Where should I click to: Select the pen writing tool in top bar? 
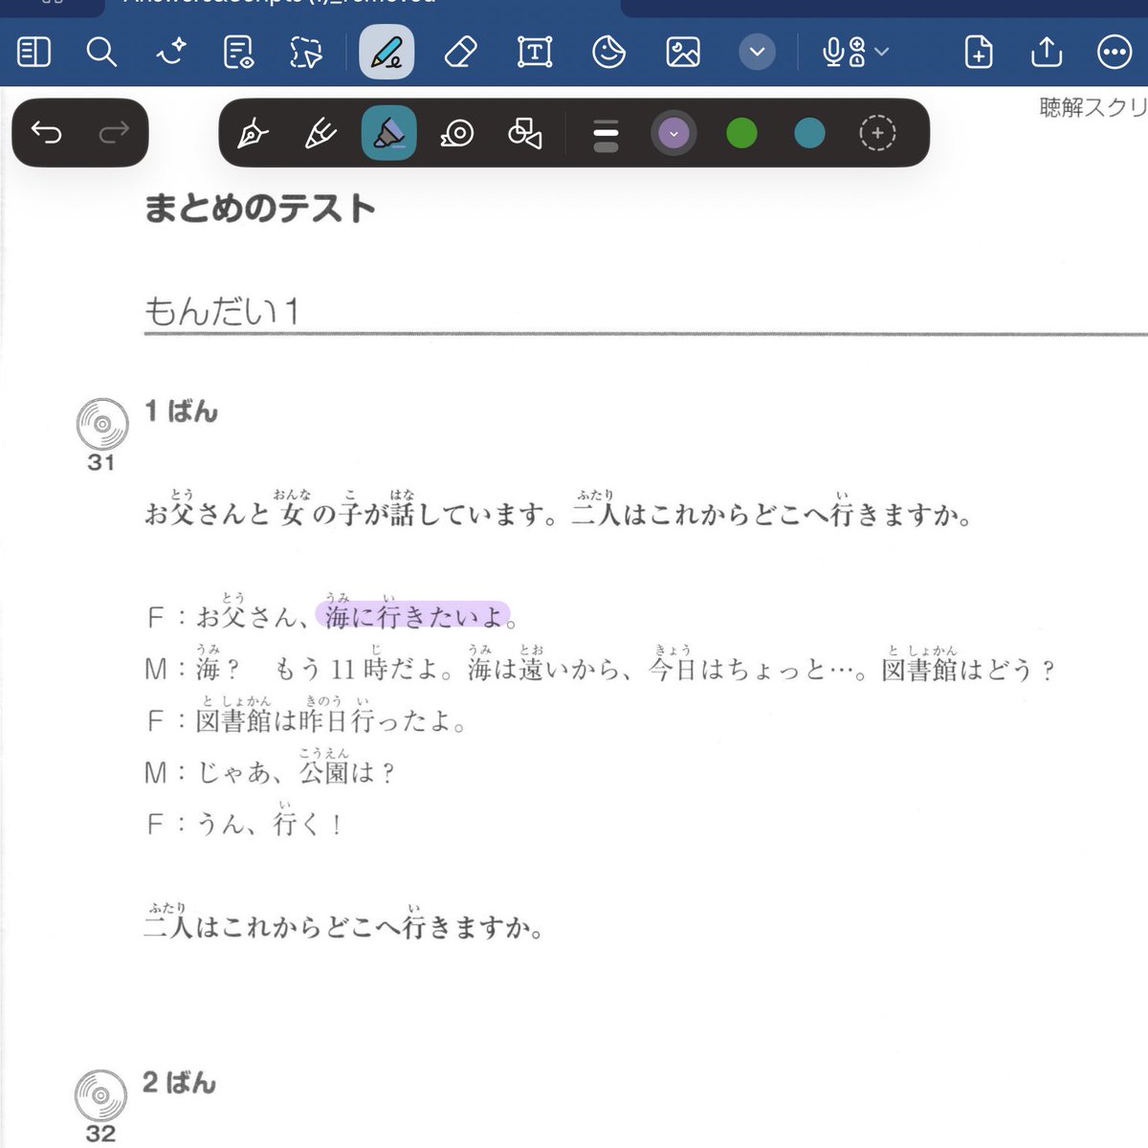386,52
